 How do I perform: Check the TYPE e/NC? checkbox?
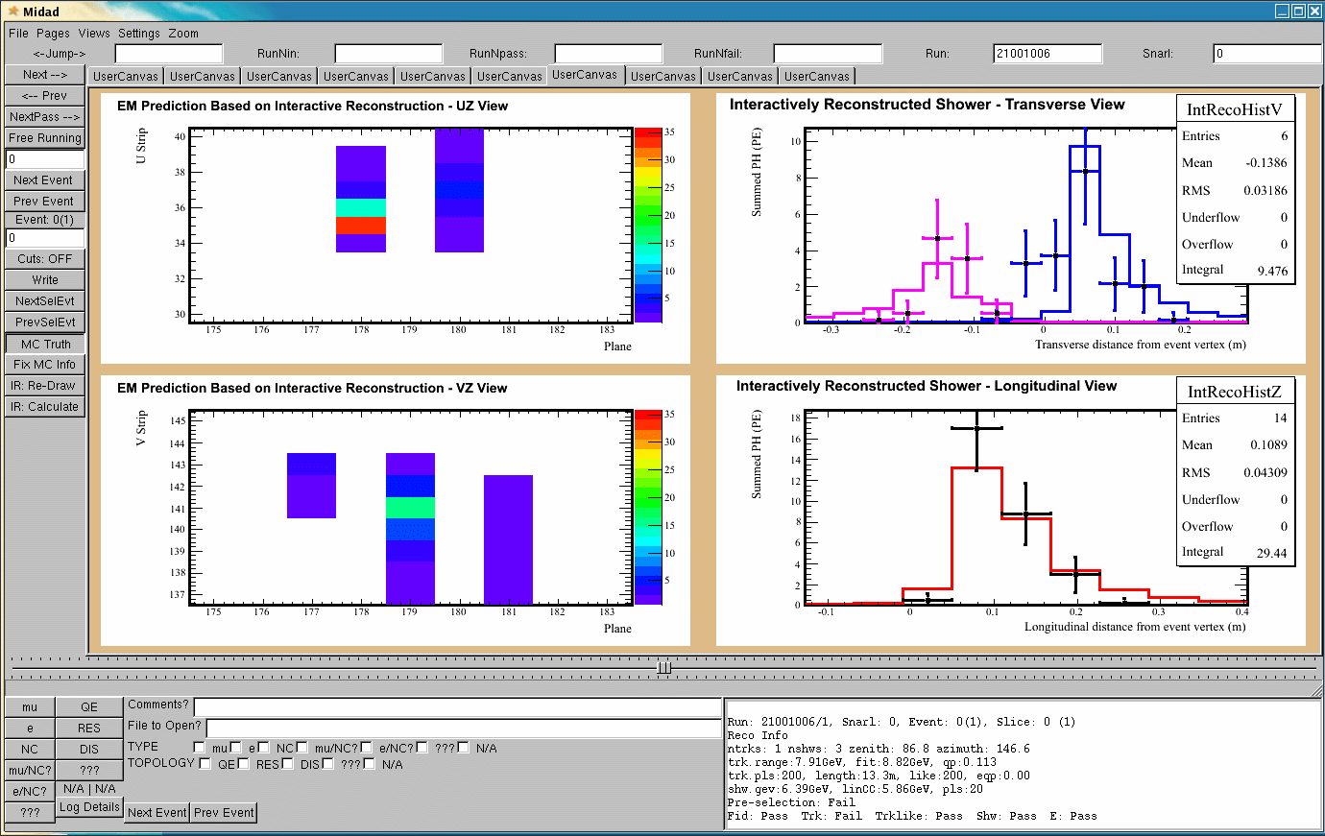(x=367, y=748)
